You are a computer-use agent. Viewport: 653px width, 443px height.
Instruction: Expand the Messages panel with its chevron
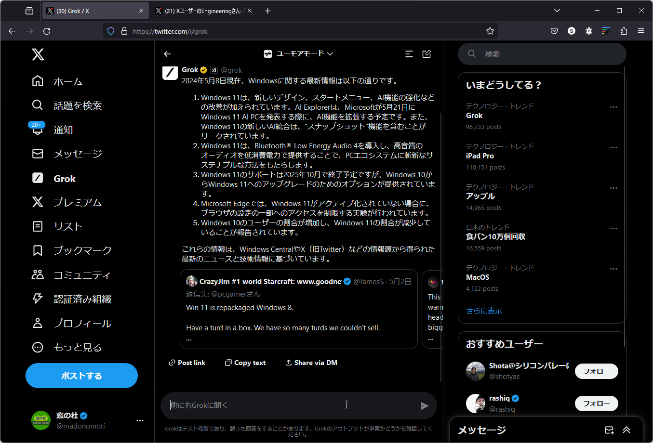(626, 430)
